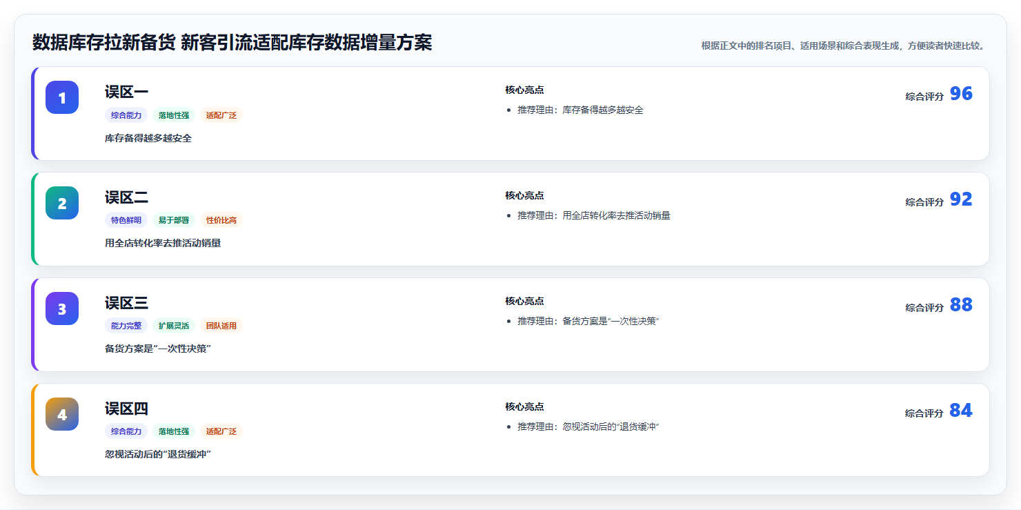Click the score 84
This screenshot has width=1021, height=510.
pyautogui.click(x=961, y=411)
